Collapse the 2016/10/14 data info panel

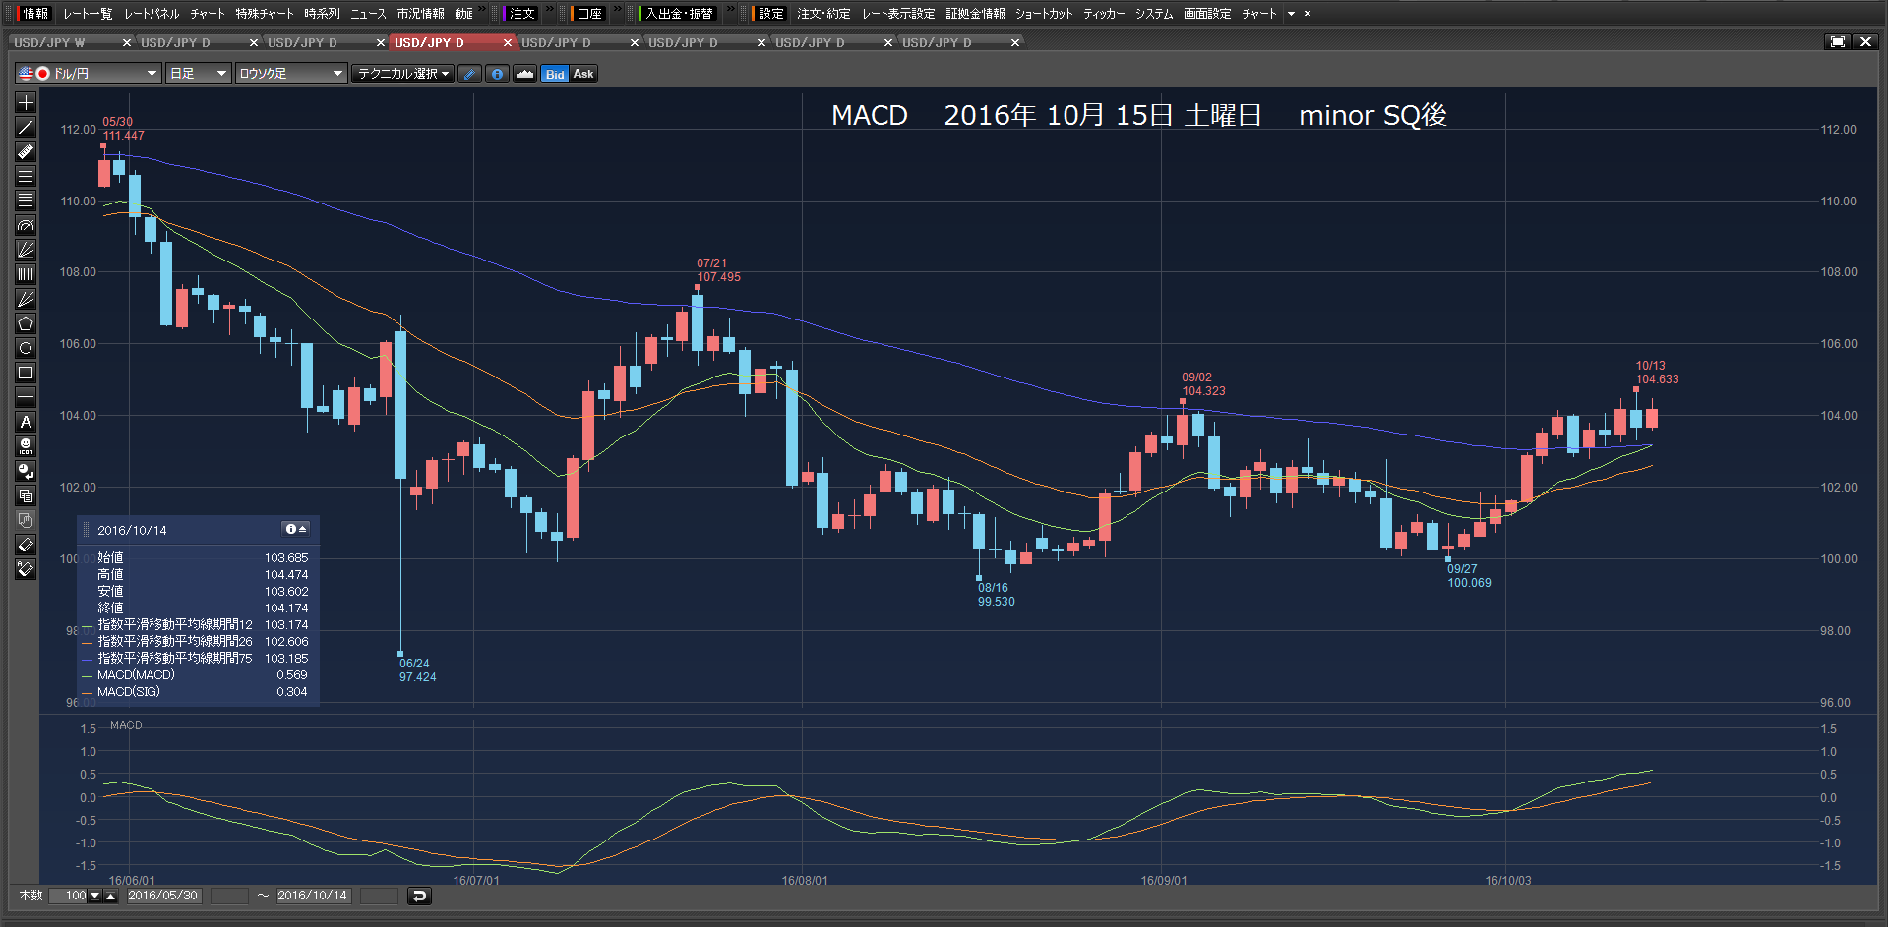tap(296, 529)
